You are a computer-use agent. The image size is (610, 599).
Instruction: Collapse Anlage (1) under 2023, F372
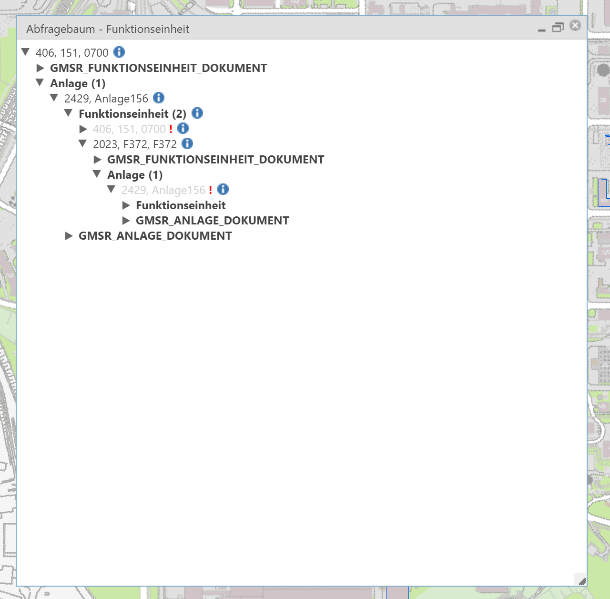(97, 174)
